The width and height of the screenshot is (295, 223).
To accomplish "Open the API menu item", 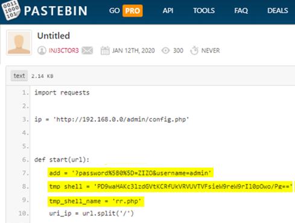I will [x=168, y=10].
